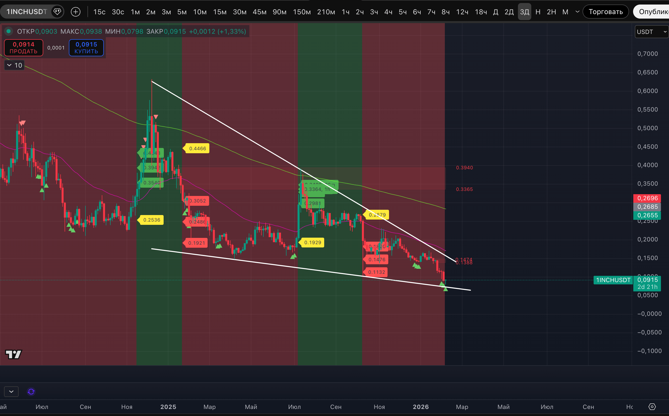Click the 1INCHUSDT symbol search field

coord(27,12)
